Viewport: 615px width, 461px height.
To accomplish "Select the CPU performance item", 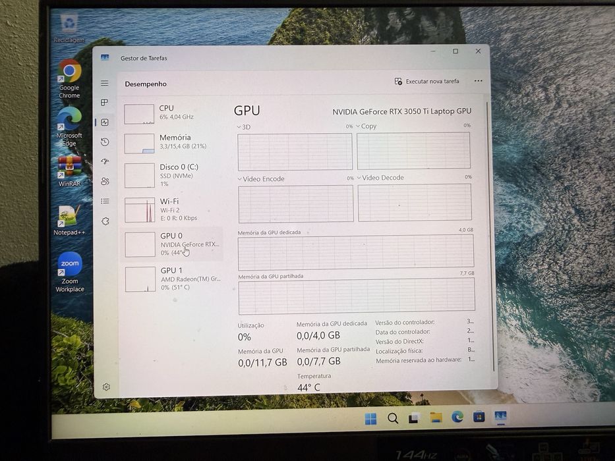I will tap(172, 113).
